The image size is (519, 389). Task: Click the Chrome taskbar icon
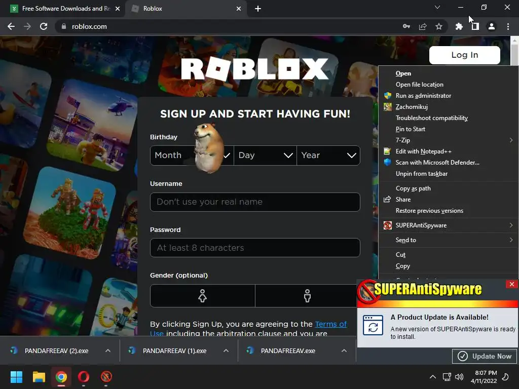pyautogui.click(x=61, y=377)
